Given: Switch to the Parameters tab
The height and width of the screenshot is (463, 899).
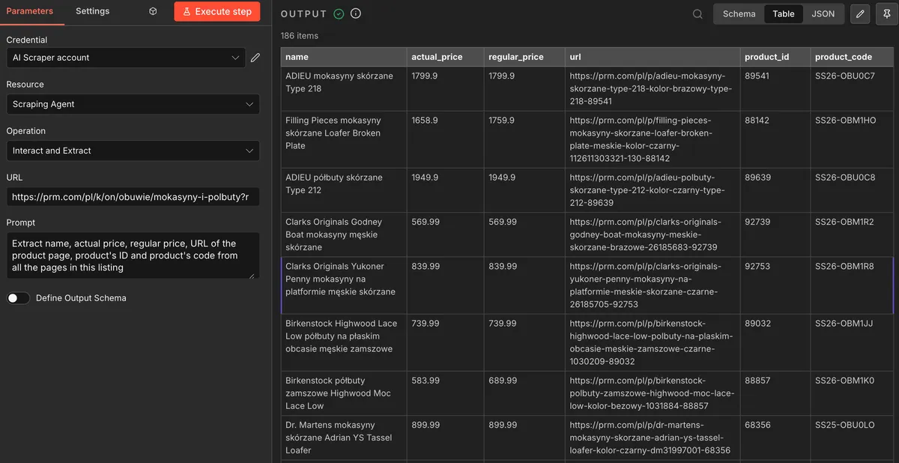Looking at the screenshot, I should pyautogui.click(x=30, y=11).
